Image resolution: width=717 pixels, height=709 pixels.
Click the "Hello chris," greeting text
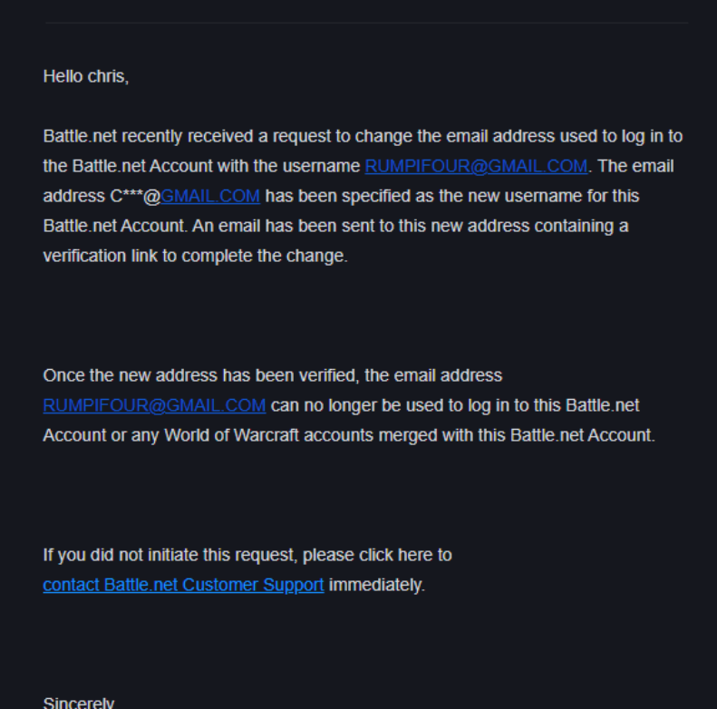pyautogui.click(x=86, y=76)
